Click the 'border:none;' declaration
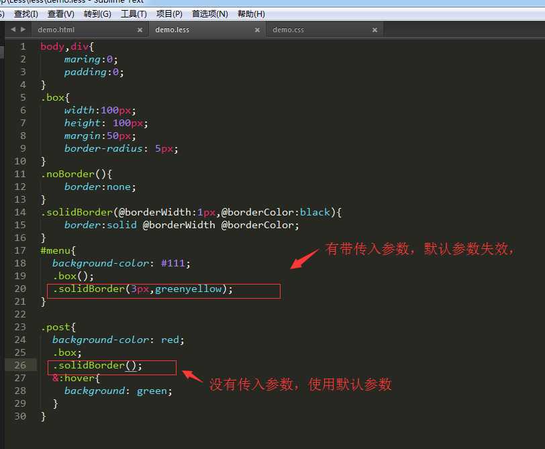Screen dimensions: 545x449 100,187
